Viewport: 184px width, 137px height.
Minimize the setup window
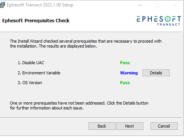tap(140, 5)
